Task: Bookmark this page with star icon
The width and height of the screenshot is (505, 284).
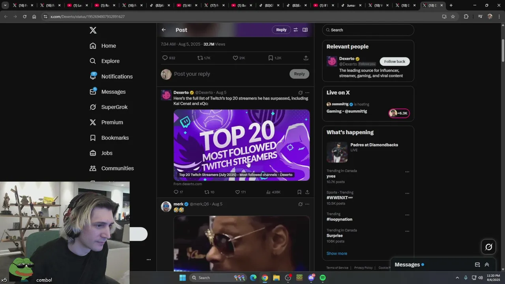Action: tap(453, 17)
